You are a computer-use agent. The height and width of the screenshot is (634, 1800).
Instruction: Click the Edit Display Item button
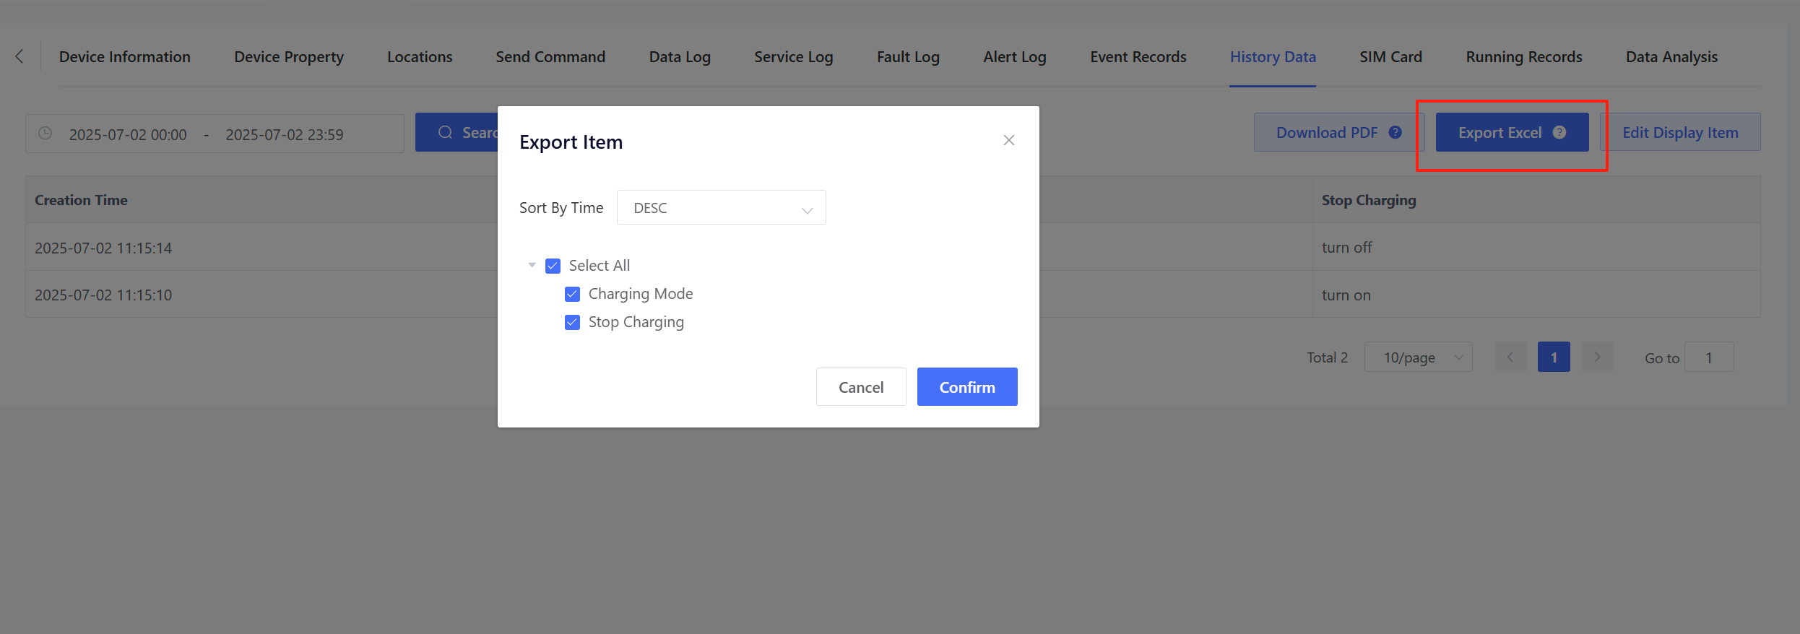point(1680,132)
